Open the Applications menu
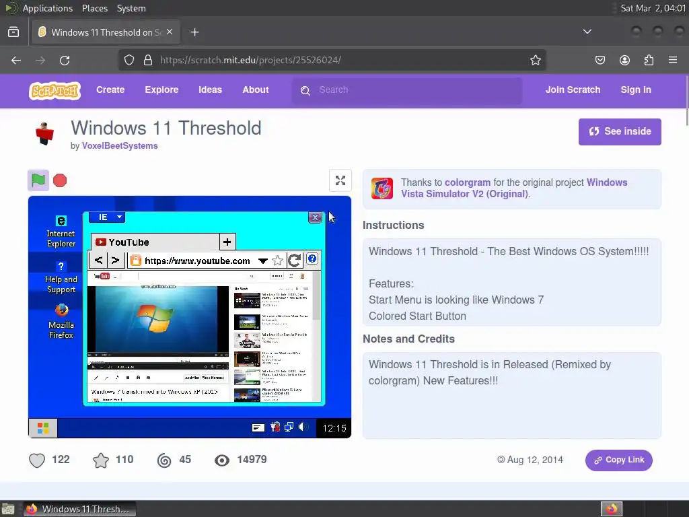Screen dimensions: 689x517 point(48,8)
